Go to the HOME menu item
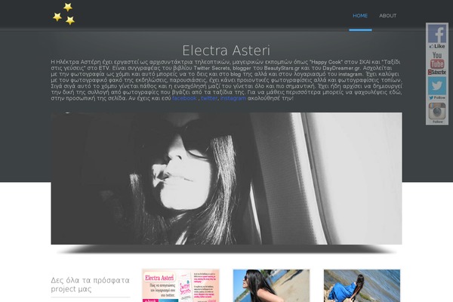 click(360, 16)
